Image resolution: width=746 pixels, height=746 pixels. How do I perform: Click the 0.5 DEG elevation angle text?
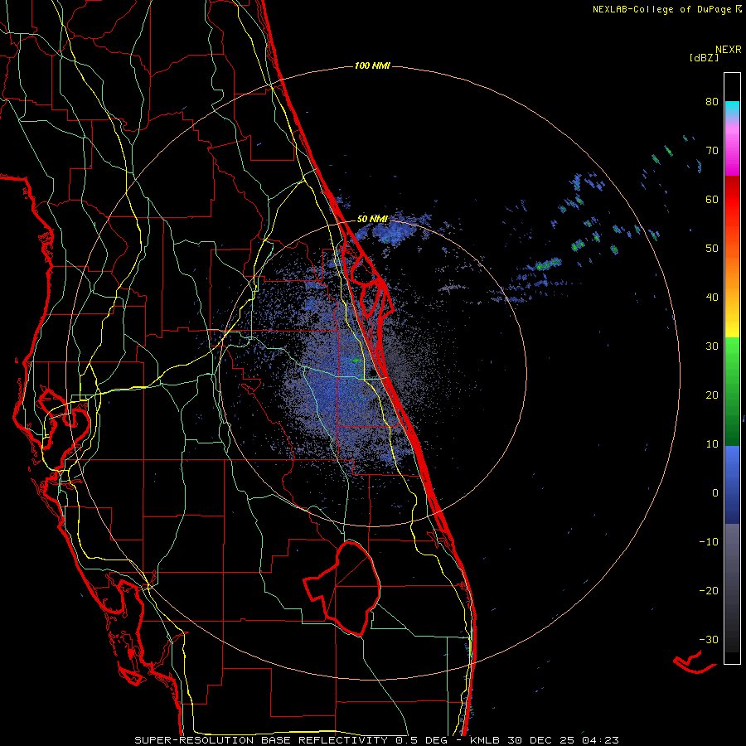(422, 740)
